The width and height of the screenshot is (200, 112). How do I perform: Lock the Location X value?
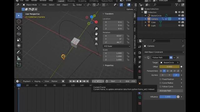[x=128, y=22]
